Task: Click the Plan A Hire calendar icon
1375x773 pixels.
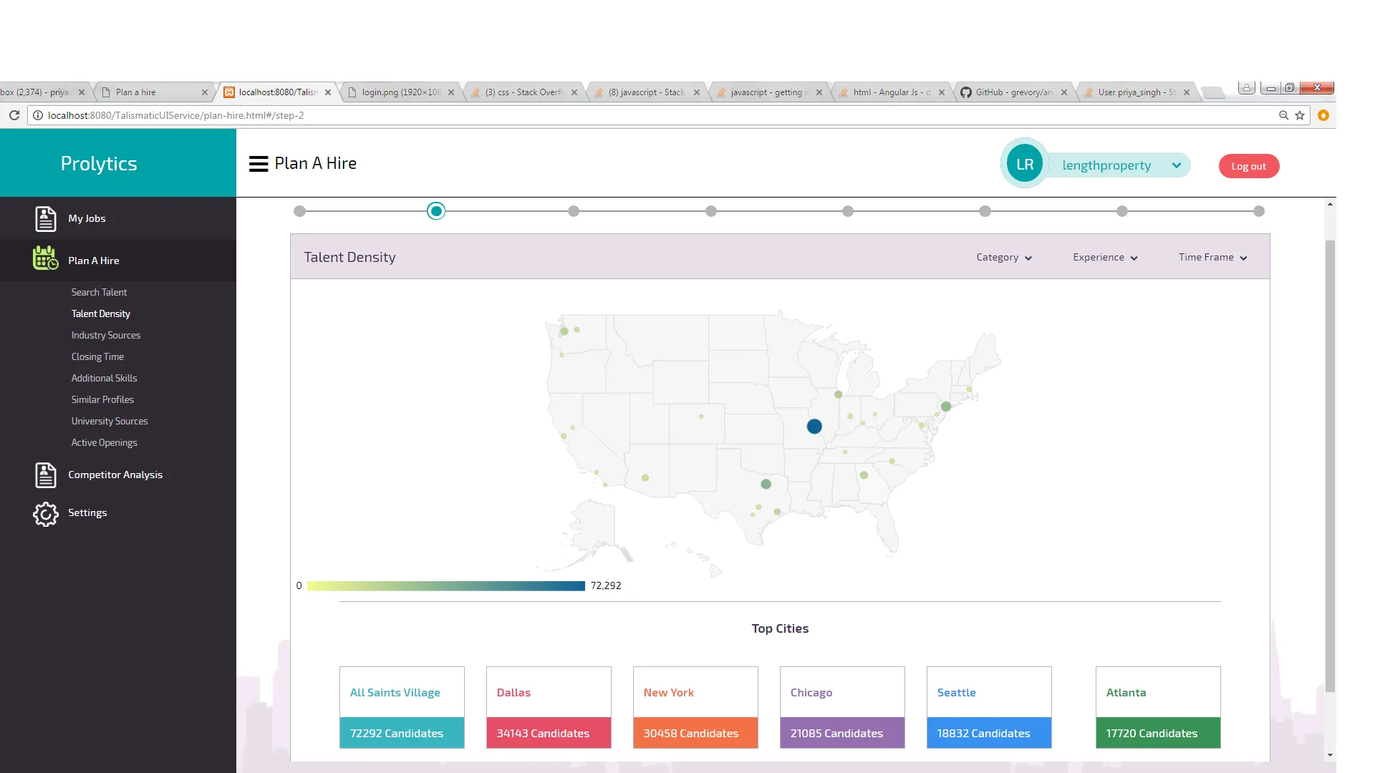Action: pos(46,258)
